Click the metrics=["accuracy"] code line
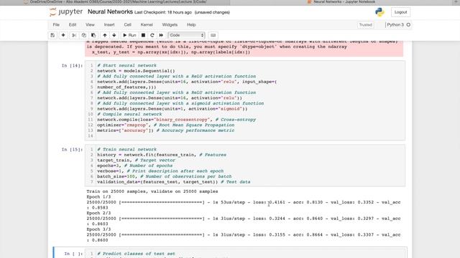Screen dimensions: 460x258 click(x=166, y=130)
